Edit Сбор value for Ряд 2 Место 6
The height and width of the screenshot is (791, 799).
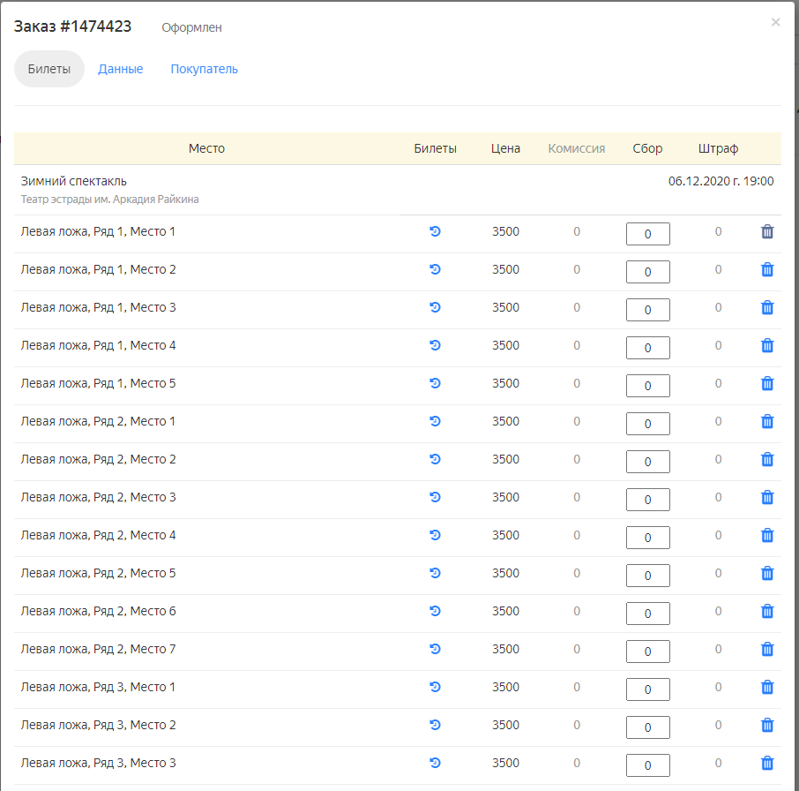click(x=647, y=614)
